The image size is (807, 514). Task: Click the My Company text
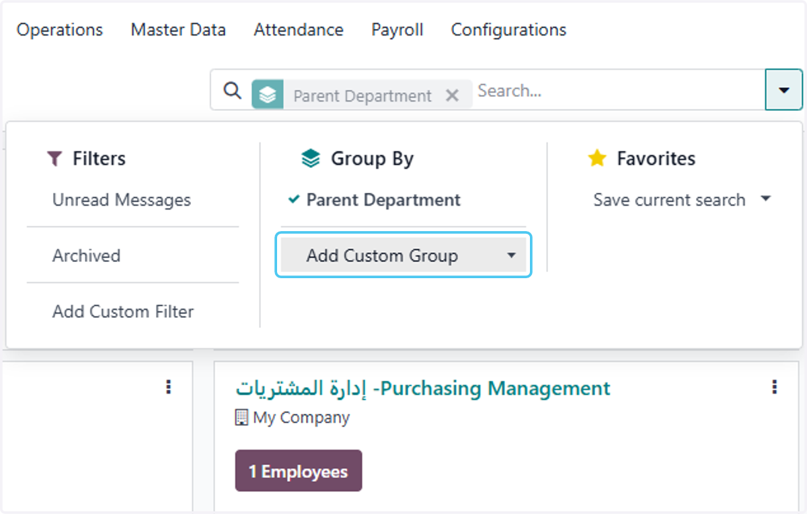point(301,418)
